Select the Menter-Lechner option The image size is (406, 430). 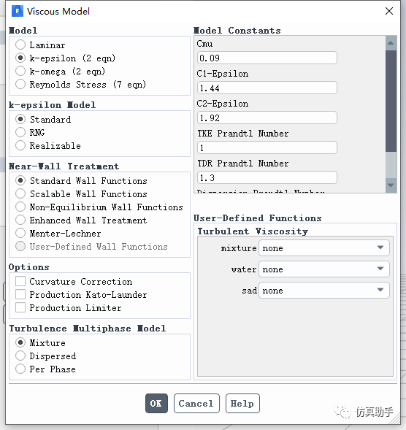tap(20, 234)
